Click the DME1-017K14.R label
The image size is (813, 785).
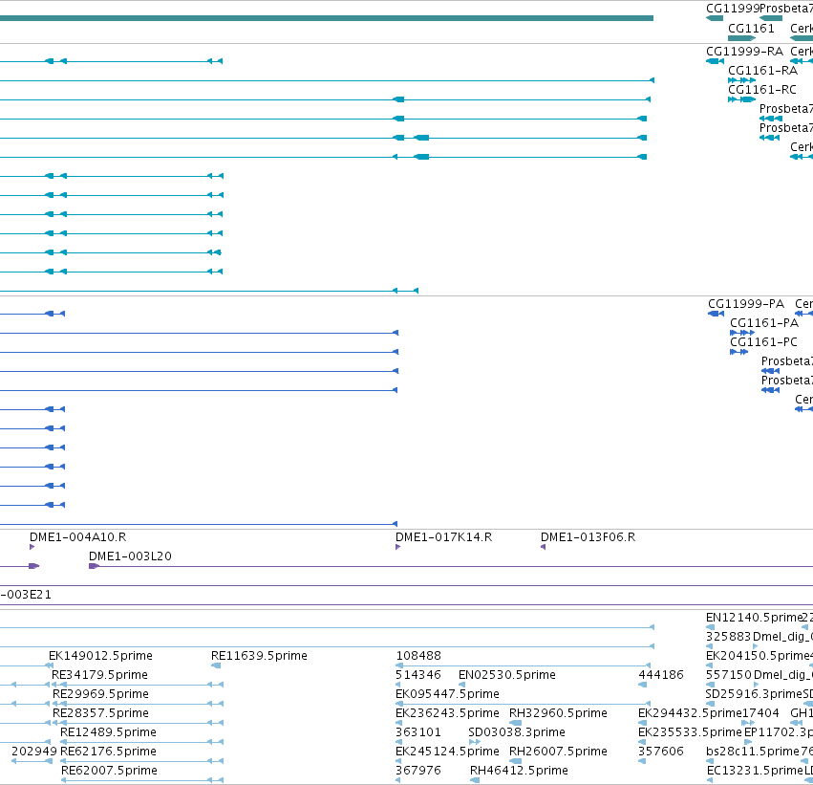(x=444, y=537)
